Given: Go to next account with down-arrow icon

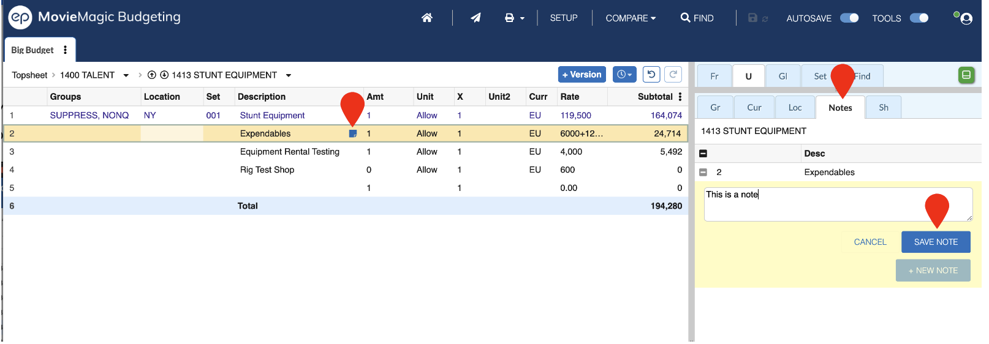Looking at the screenshot, I should (164, 75).
